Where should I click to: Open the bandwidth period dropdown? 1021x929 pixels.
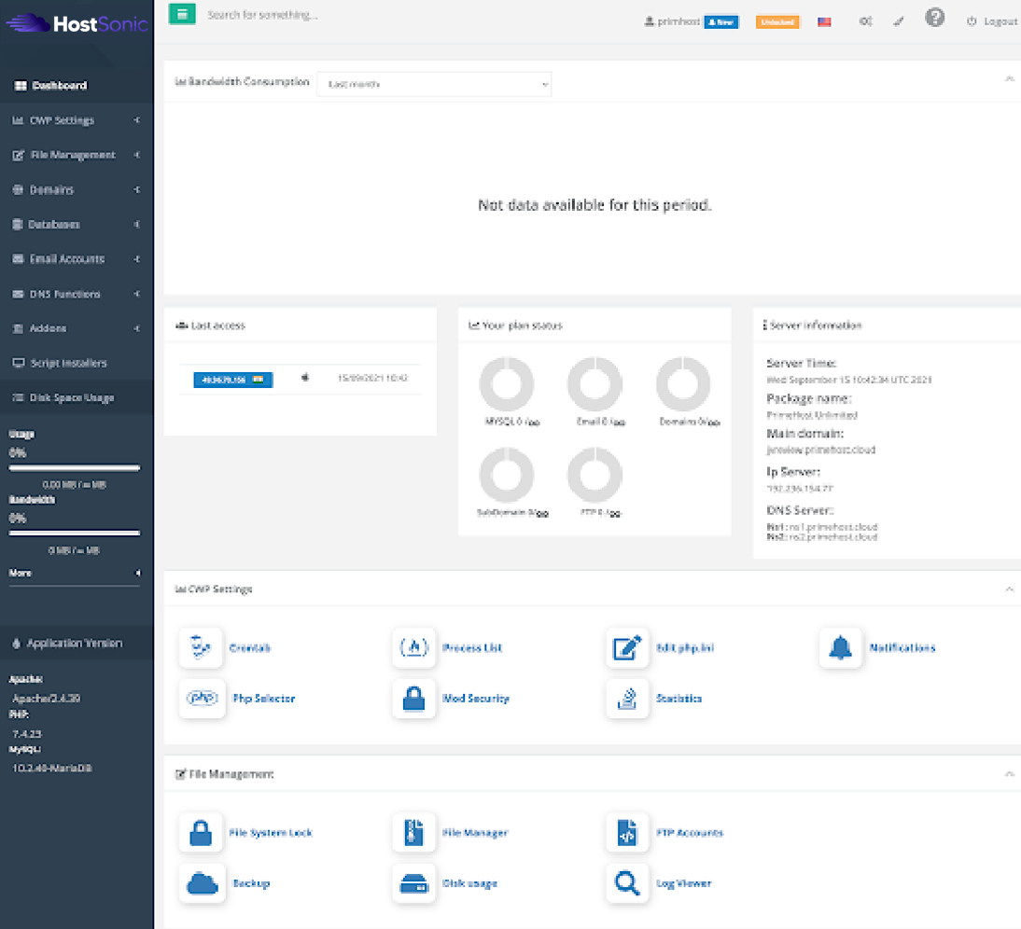(x=434, y=84)
